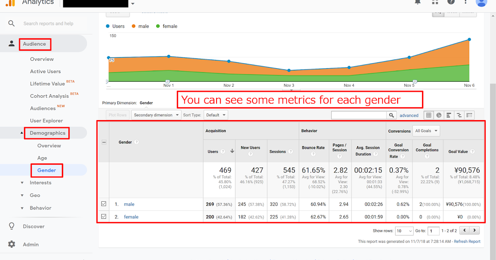Switch to percentage pie chart view
The image size is (496, 260).
click(x=439, y=115)
